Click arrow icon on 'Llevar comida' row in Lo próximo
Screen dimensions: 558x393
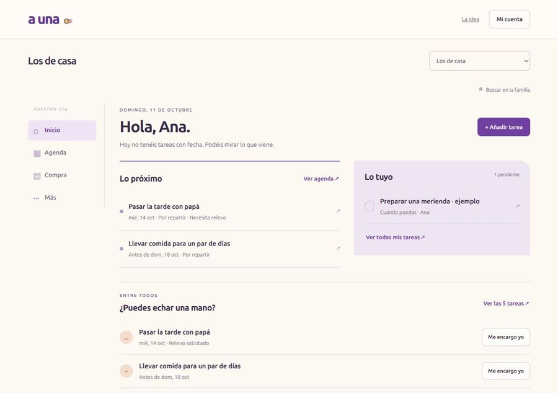coord(338,249)
